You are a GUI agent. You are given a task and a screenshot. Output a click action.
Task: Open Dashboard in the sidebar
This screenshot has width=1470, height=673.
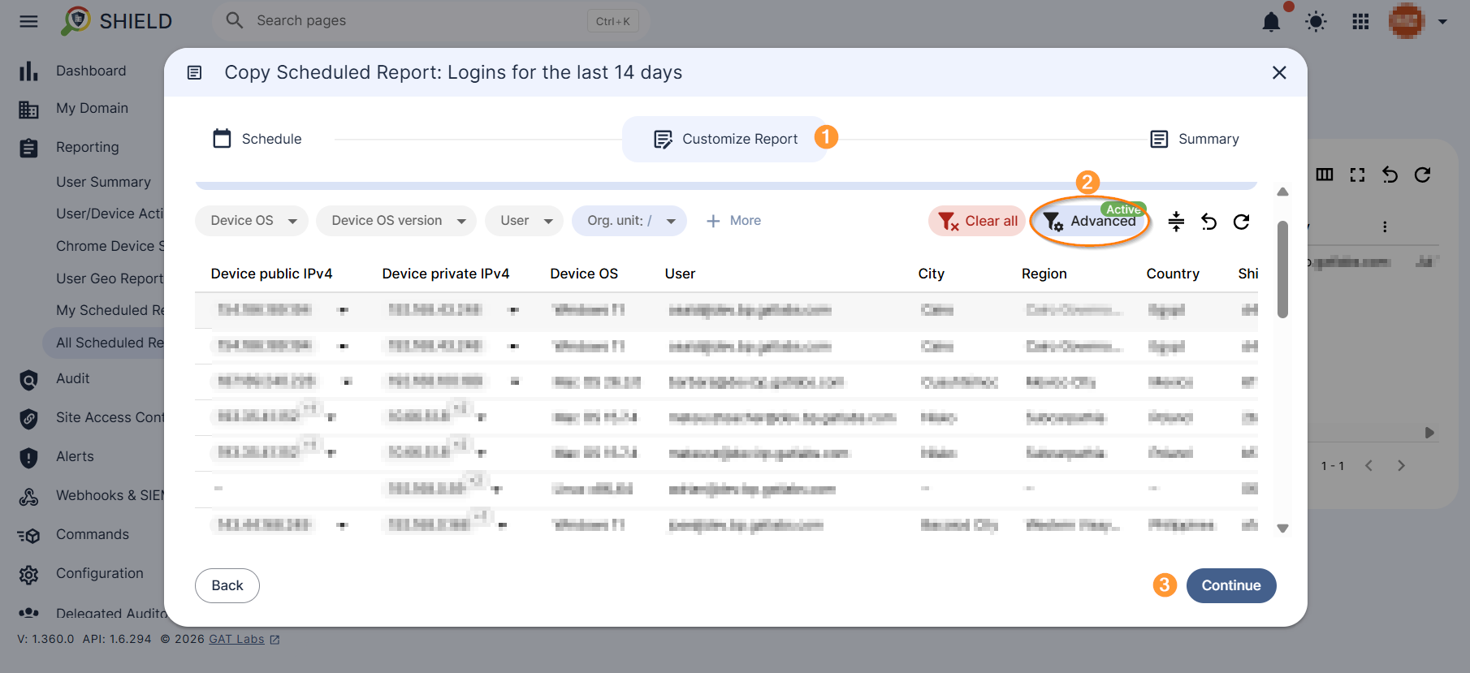[x=91, y=71]
